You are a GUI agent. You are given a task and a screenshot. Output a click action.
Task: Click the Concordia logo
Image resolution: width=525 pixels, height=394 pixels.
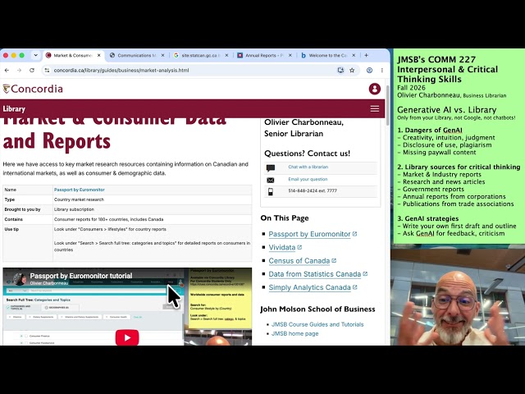[33, 89]
